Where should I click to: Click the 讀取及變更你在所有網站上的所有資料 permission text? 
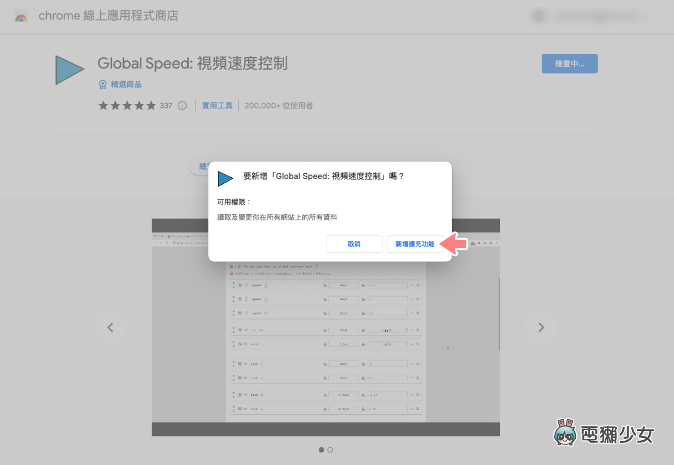pyautogui.click(x=277, y=217)
